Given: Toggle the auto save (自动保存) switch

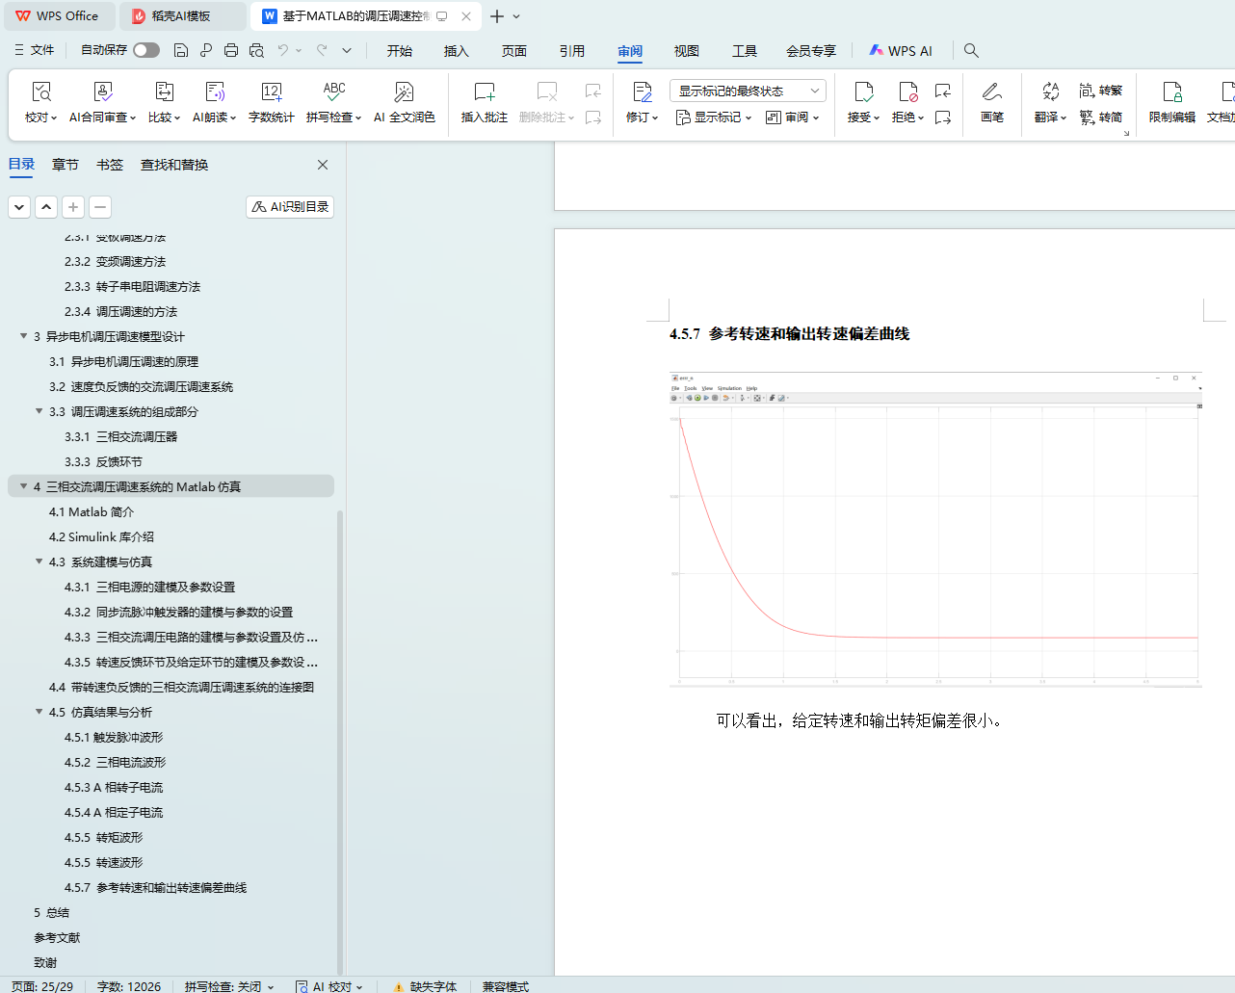Looking at the screenshot, I should tap(146, 50).
